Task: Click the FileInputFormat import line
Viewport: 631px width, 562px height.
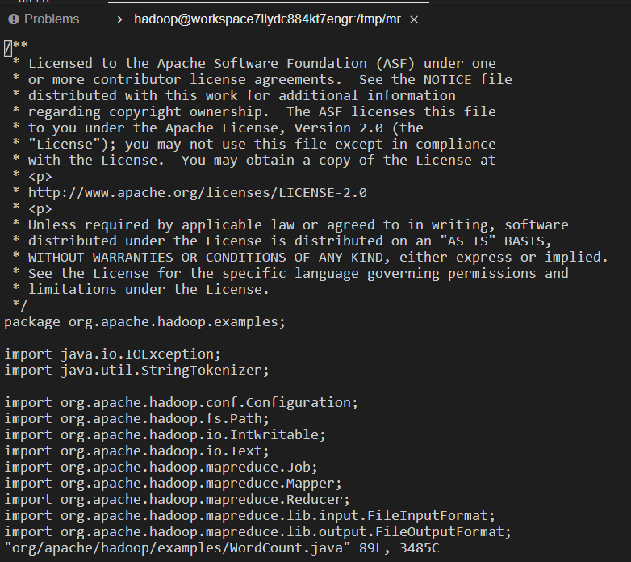Action: tap(249, 516)
